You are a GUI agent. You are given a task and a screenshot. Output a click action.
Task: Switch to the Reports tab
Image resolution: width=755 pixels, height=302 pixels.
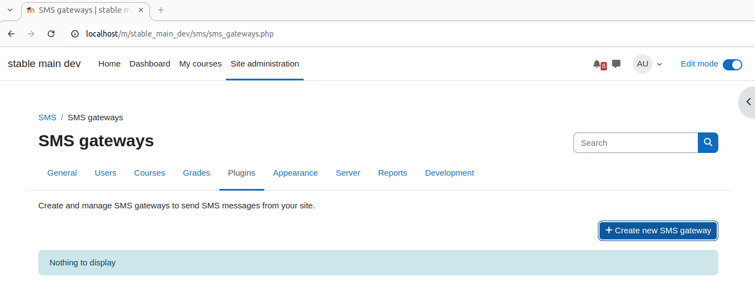coord(392,173)
